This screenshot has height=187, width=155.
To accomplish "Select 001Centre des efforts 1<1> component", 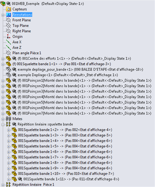I will point(74,58).
